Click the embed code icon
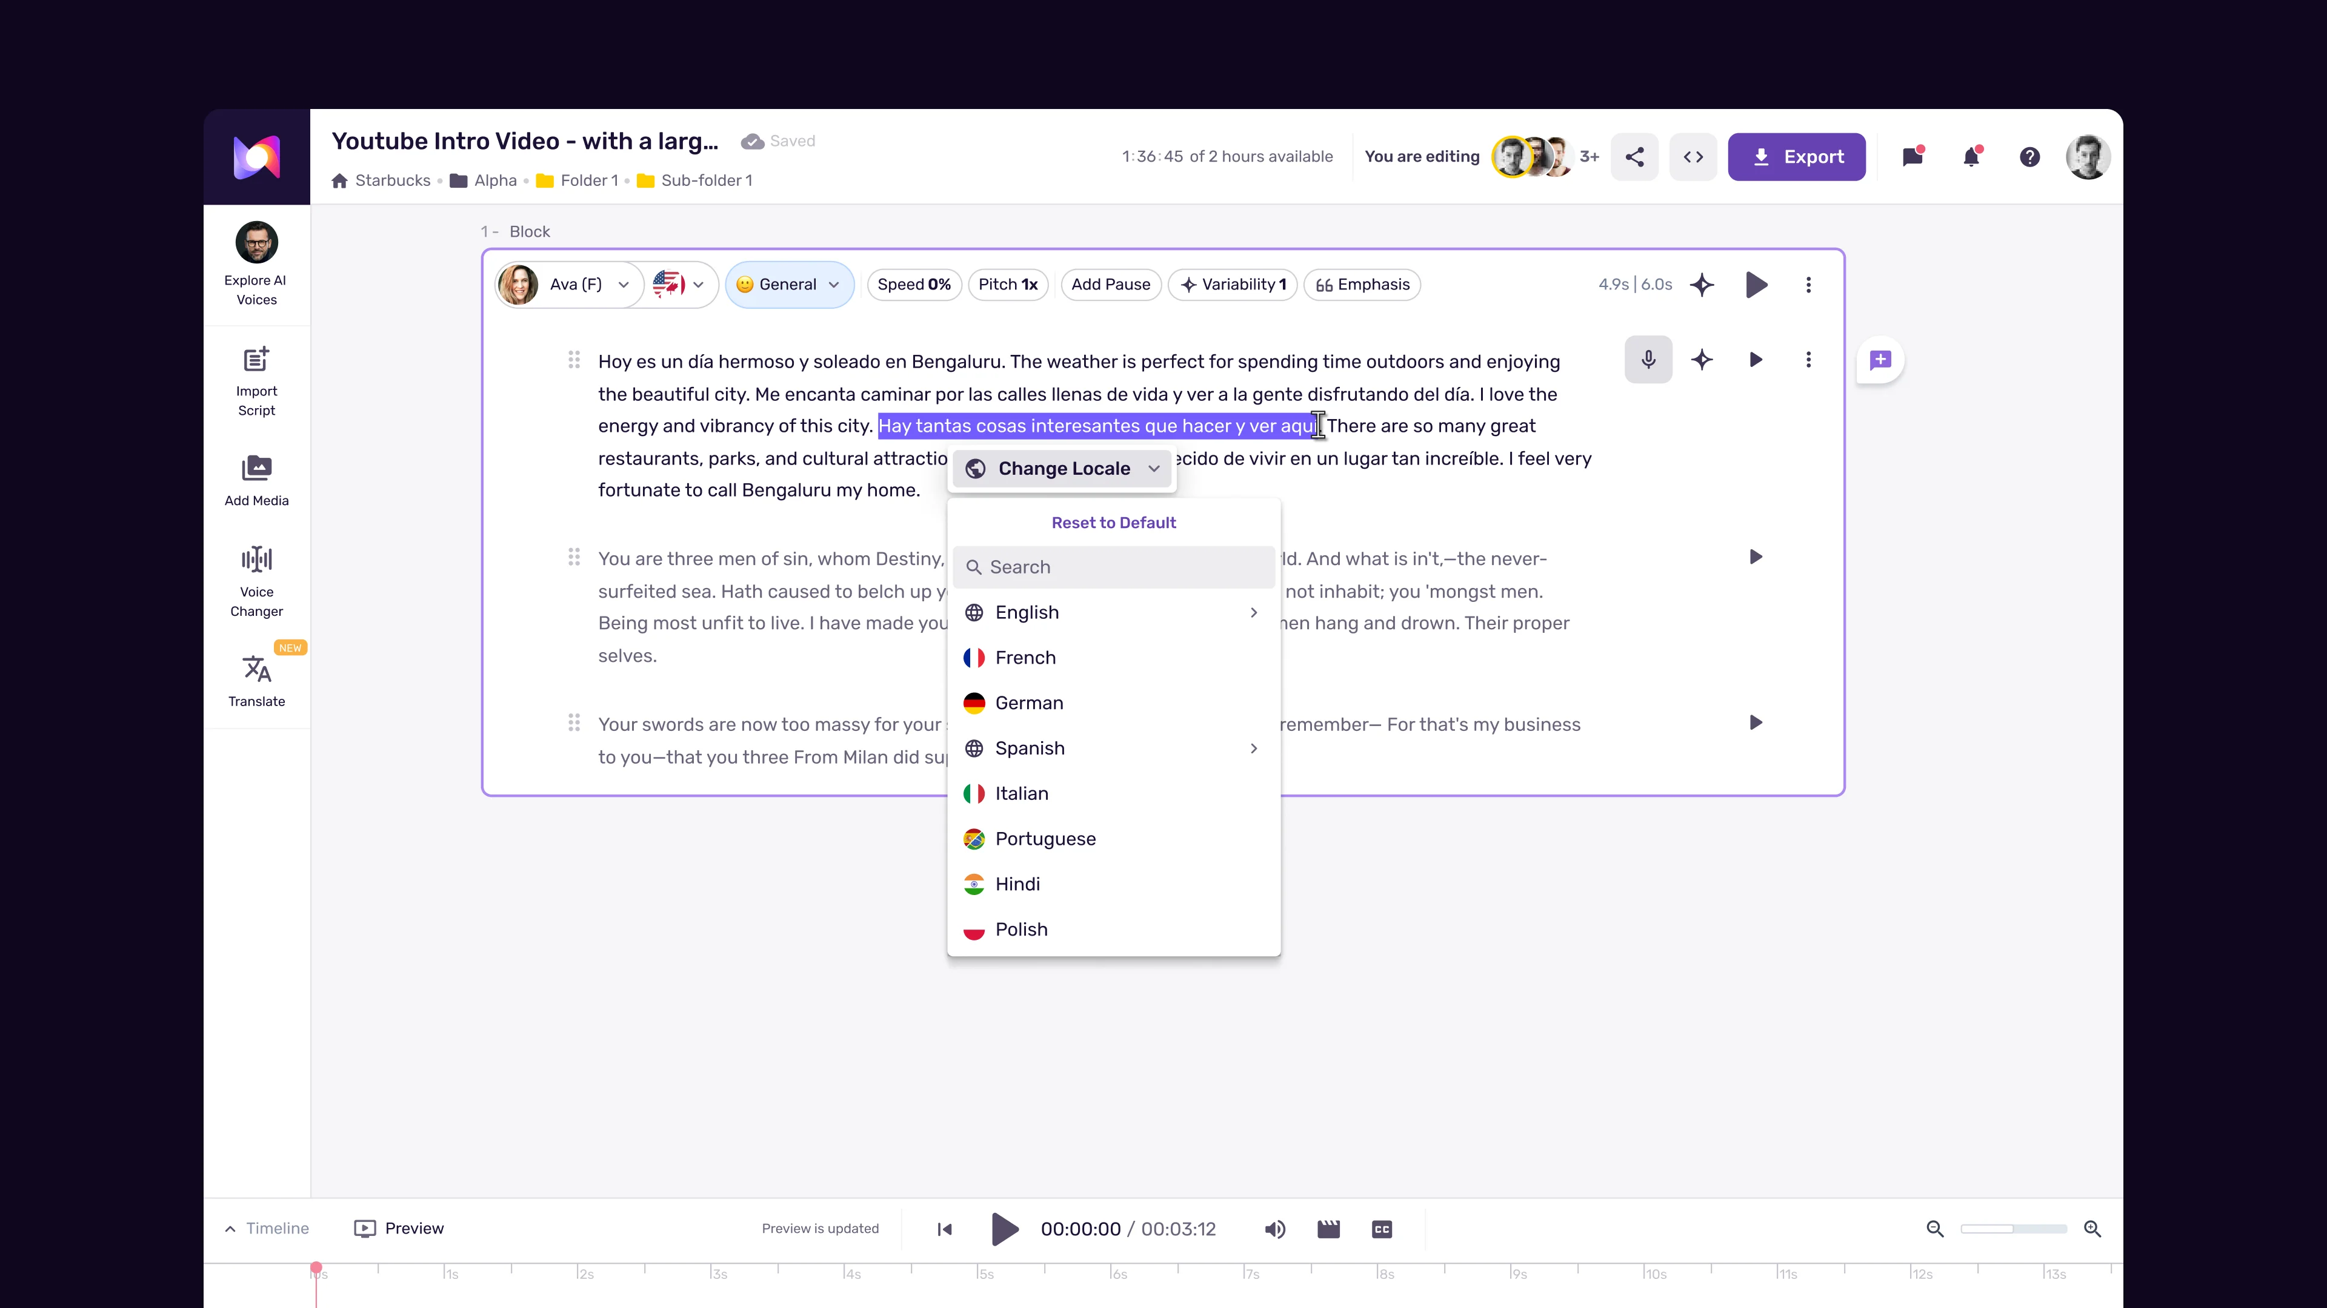Image resolution: width=2327 pixels, height=1308 pixels. point(1693,157)
